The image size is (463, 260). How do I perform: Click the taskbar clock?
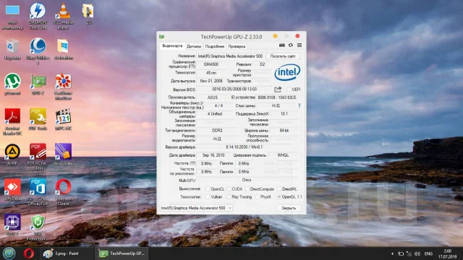[447, 253]
